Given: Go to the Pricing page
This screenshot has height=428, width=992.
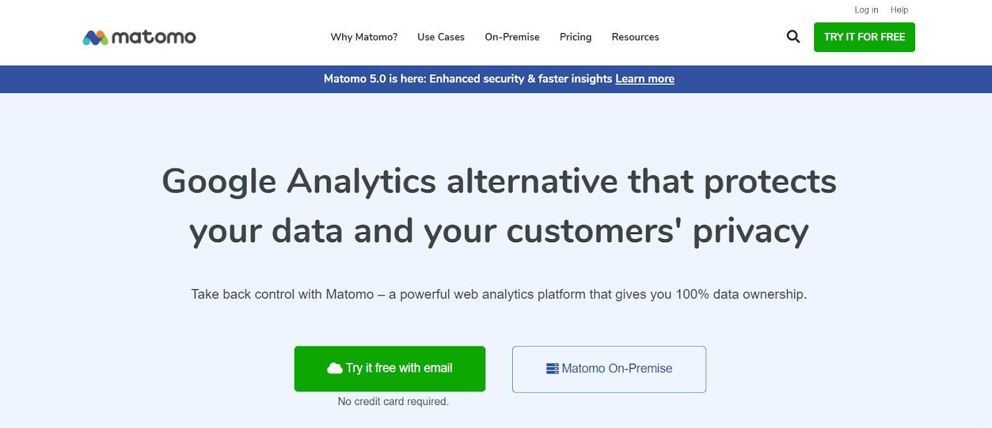Looking at the screenshot, I should point(575,37).
